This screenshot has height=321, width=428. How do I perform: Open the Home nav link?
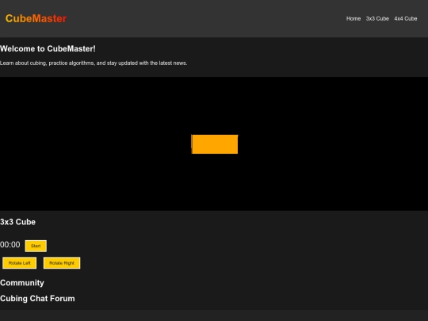[353, 18]
